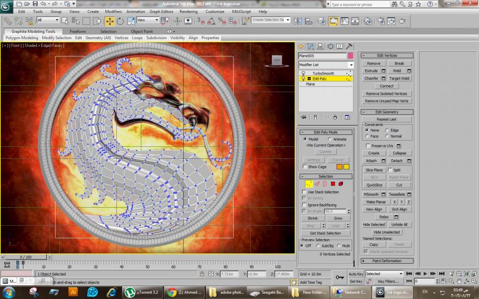Tick the Ignore Backfacing checkbox

click(x=304, y=205)
